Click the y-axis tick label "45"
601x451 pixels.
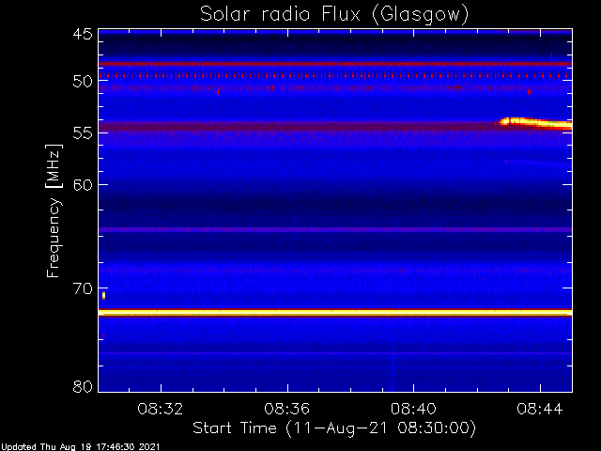tap(83, 34)
